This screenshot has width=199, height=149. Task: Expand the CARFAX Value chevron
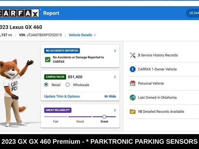(115, 77)
